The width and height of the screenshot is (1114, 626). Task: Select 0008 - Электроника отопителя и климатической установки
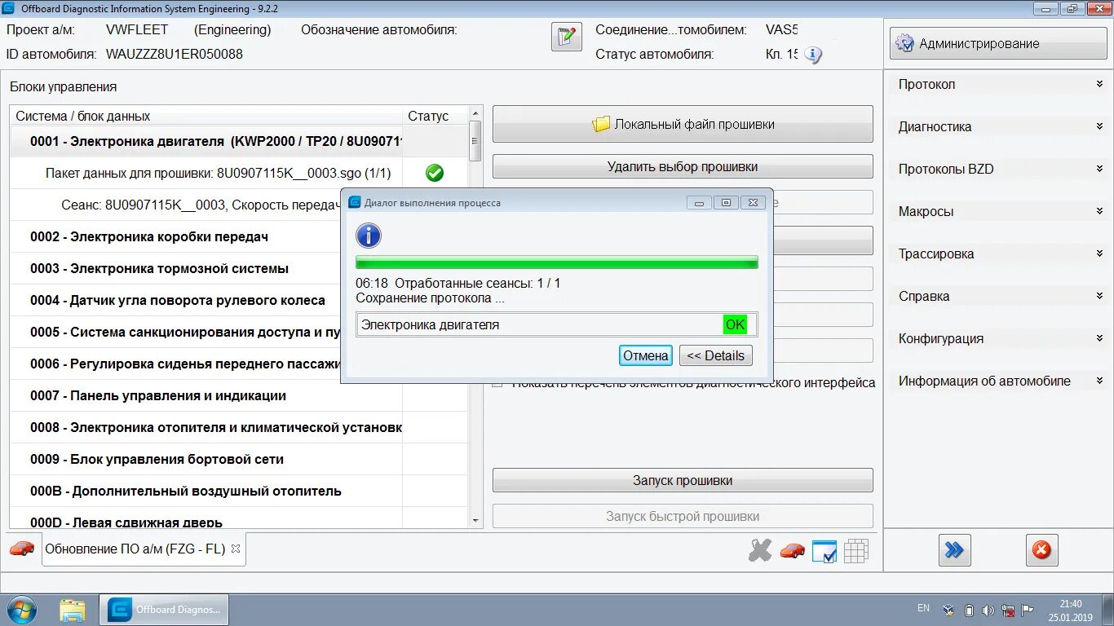point(239,427)
